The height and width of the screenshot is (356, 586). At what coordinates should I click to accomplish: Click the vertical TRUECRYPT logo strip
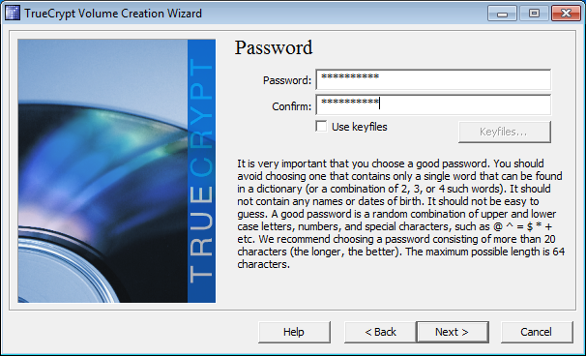(x=201, y=171)
